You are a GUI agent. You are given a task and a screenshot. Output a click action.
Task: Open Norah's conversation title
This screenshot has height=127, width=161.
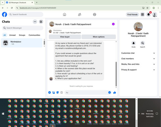(73, 24)
